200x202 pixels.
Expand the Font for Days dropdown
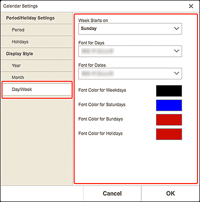130,51
